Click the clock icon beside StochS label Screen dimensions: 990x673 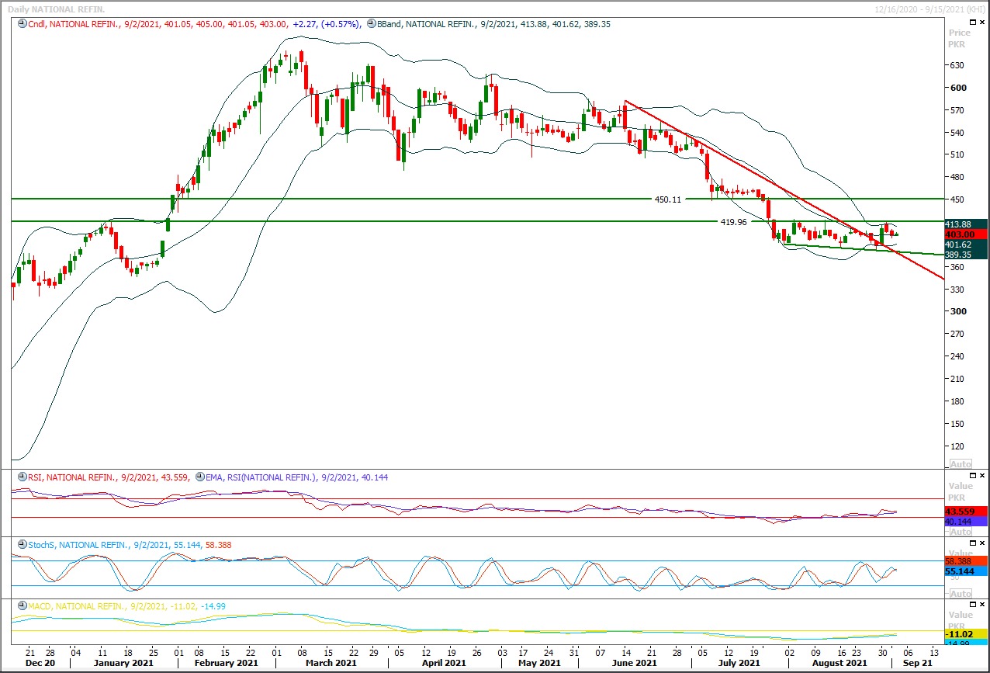pyautogui.click(x=21, y=545)
